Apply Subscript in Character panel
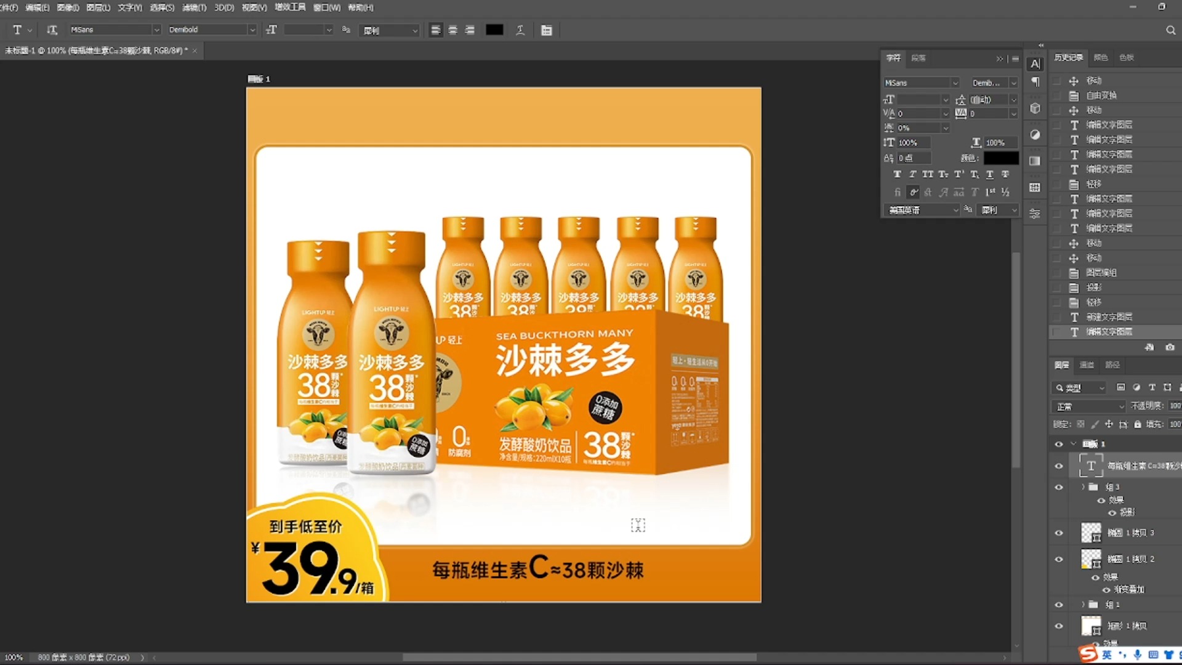Image resolution: width=1182 pixels, height=665 pixels. (974, 174)
